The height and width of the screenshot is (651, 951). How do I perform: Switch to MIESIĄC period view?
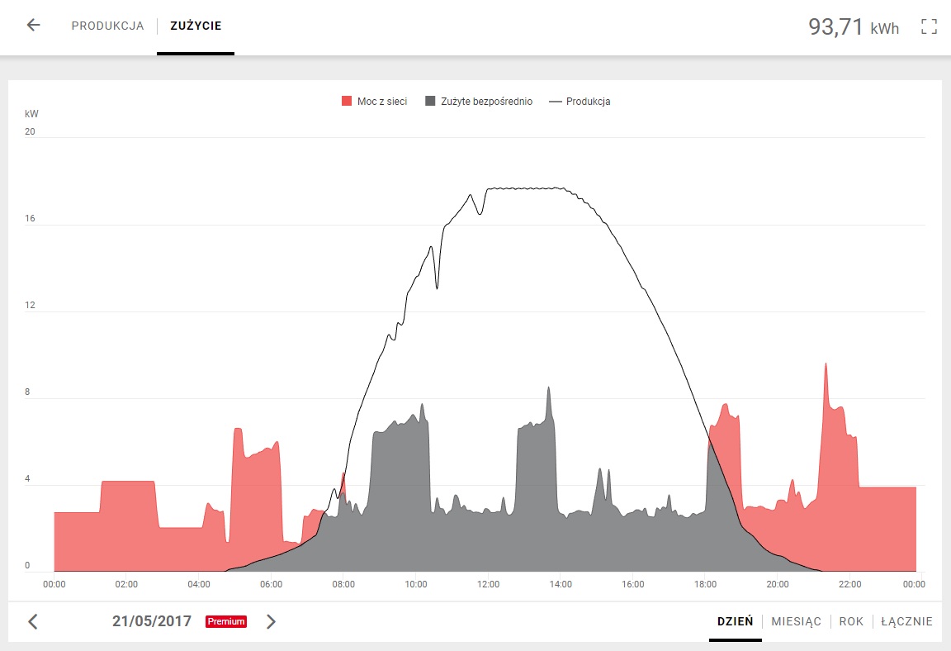click(797, 621)
